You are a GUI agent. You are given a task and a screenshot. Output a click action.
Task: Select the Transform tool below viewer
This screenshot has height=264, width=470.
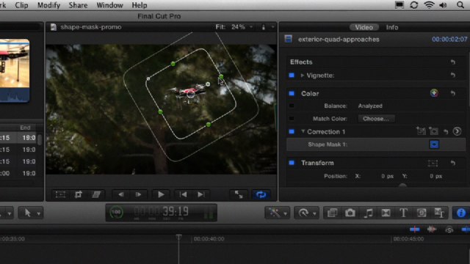point(60,194)
